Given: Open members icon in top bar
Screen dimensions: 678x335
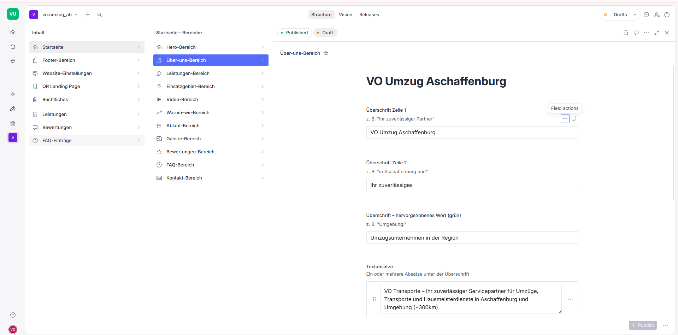Looking at the screenshot, I should pos(656,15).
